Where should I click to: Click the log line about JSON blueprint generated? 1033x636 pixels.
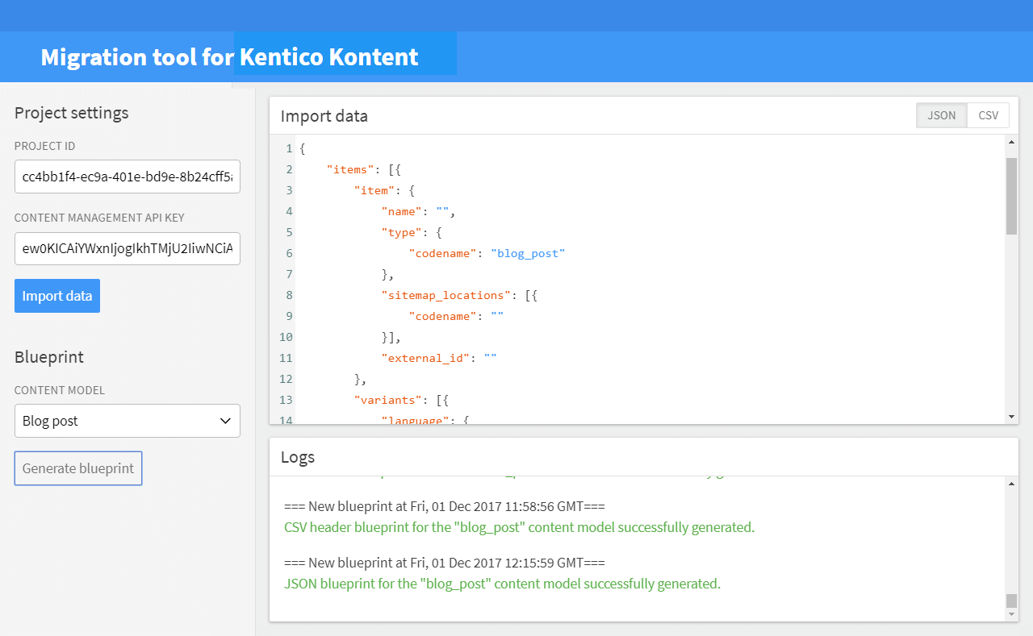click(x=502, y=583)
